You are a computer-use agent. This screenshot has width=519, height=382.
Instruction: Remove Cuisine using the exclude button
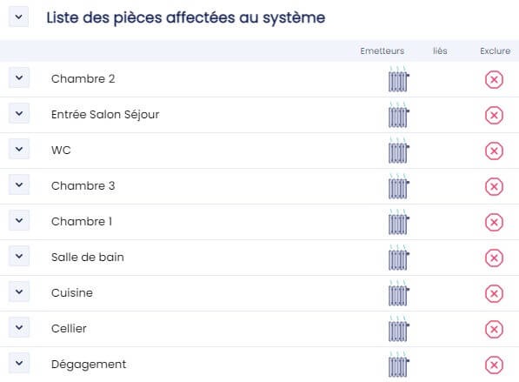pyautogui.click(x=494, y=293)
